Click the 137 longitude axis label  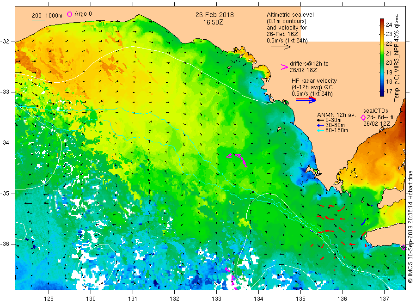[x=385, y=299]
